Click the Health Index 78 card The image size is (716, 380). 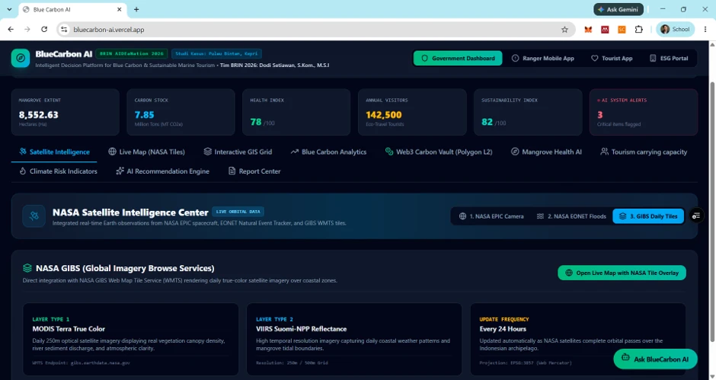pyautogui.click(x=296, y=112)
